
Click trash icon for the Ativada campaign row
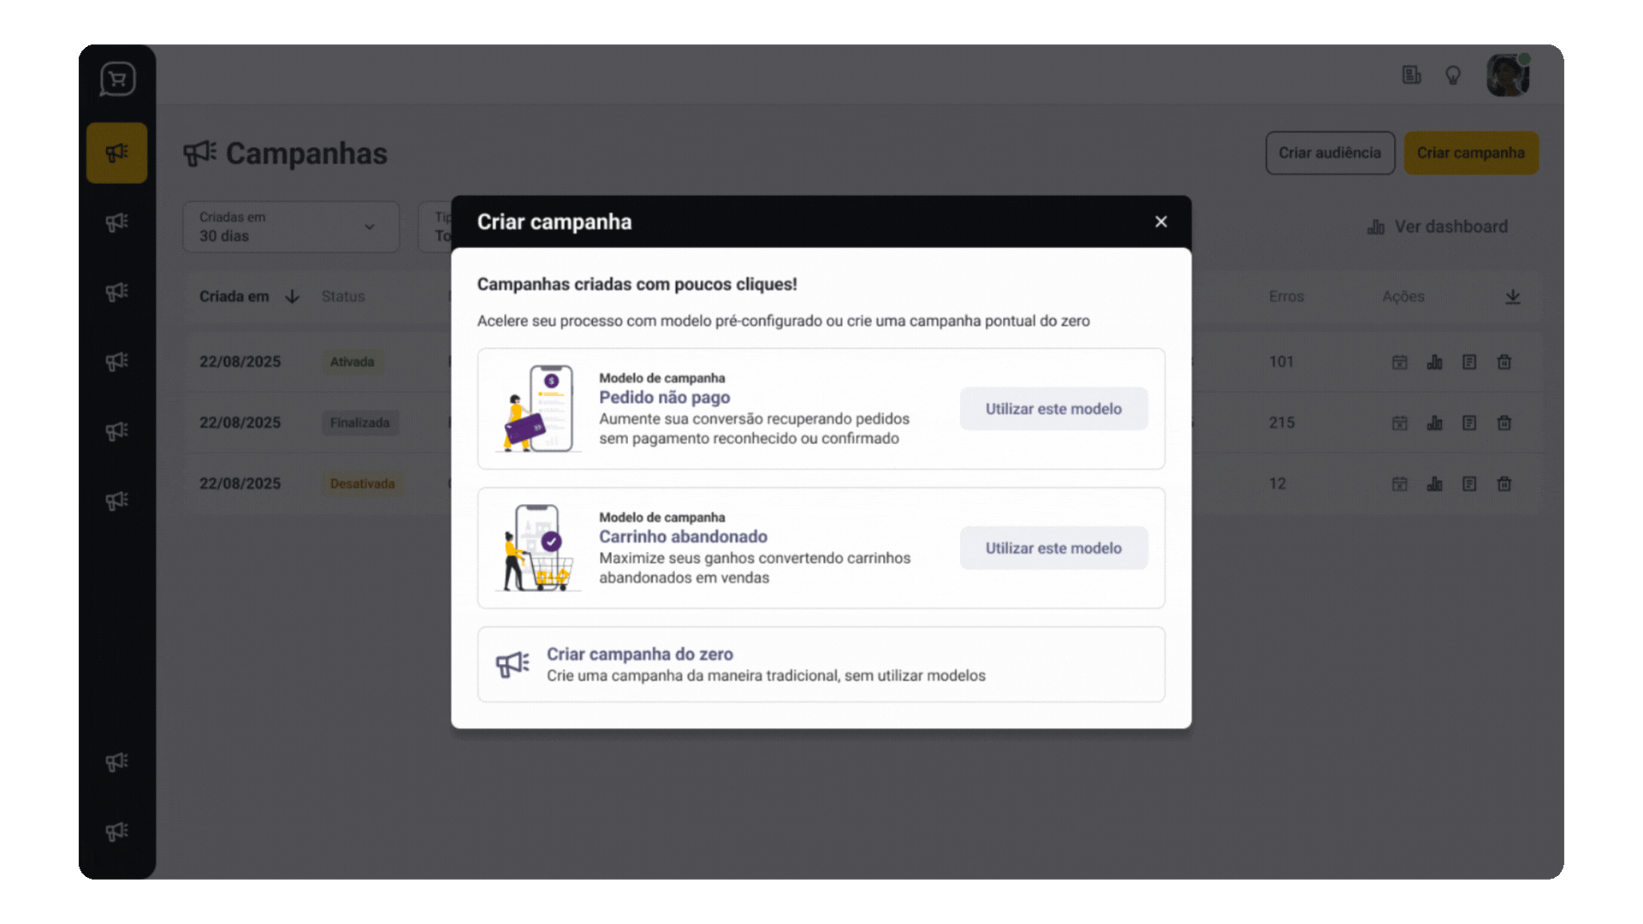1504,362
